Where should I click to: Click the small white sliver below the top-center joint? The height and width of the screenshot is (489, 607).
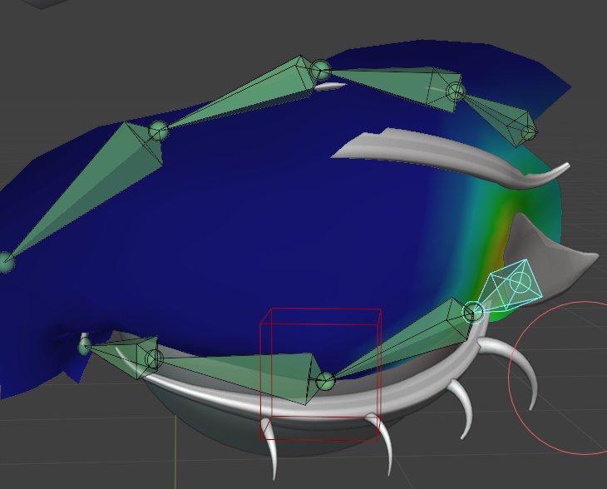[329, 86]
